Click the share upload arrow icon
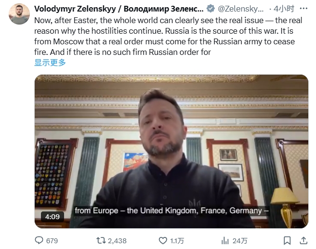The width and height of the screenshot is (316, 249). 304,240
